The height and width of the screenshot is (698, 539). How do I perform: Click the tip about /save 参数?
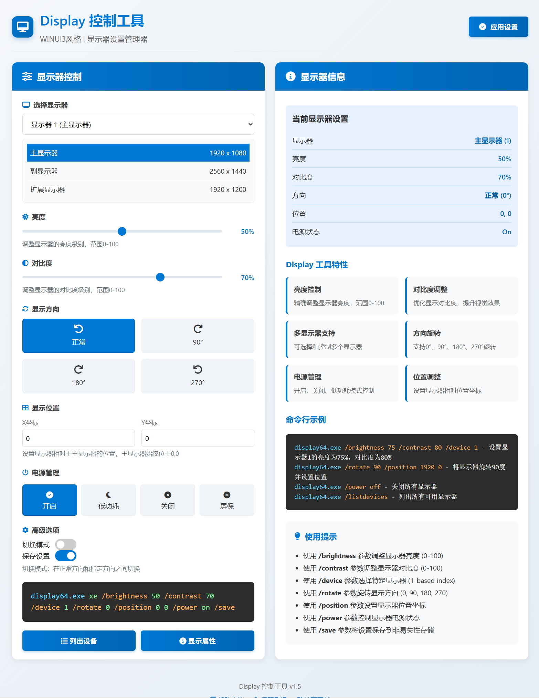368,630
